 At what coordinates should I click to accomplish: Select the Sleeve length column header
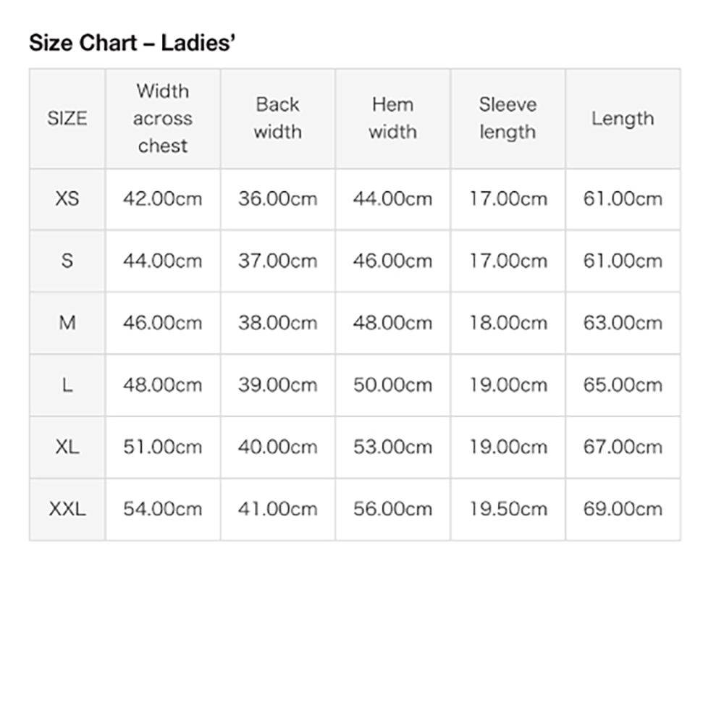point(508,119)
